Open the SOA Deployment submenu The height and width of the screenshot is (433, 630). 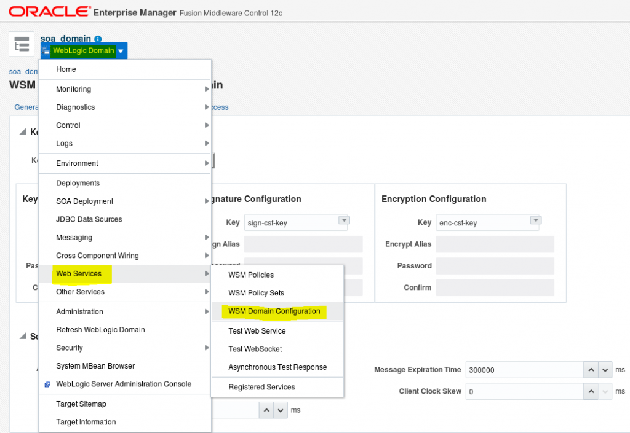pyautogui.click(x=124, y=201)
